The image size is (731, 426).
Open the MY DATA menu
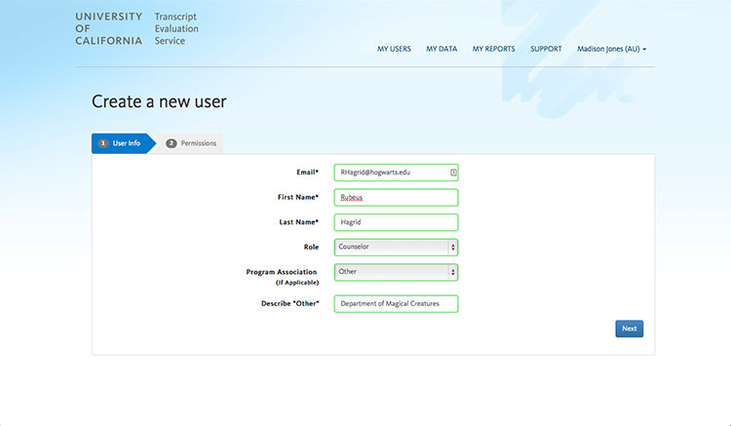point(442,49)
